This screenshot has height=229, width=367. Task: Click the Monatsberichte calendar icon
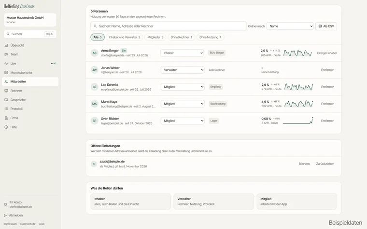tap(6, 72)
